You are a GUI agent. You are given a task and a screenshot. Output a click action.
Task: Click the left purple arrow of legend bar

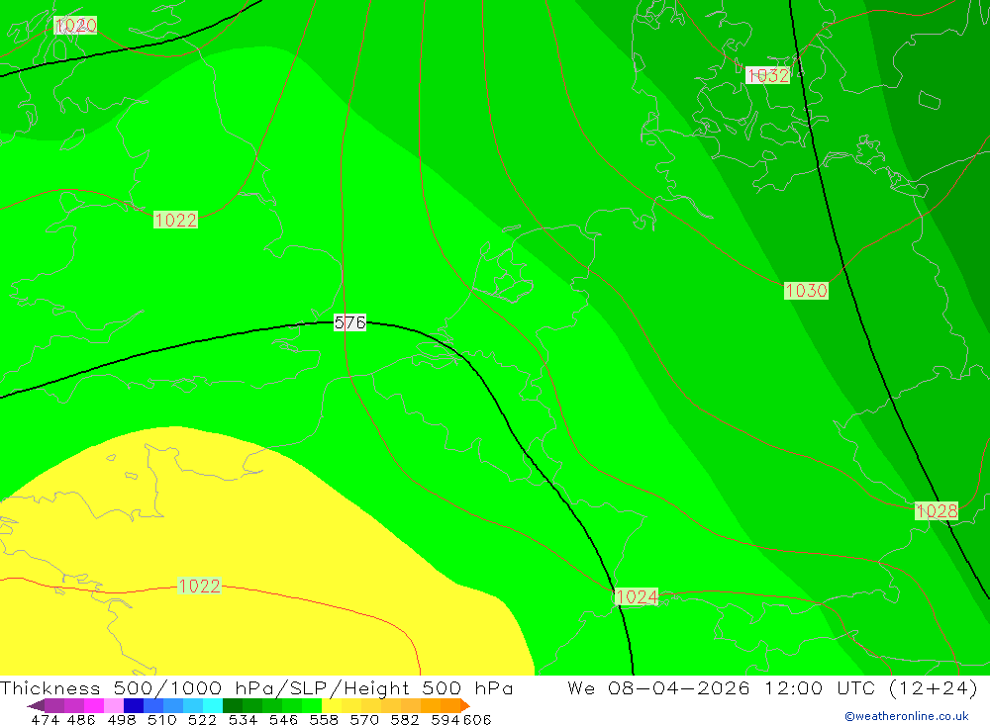tap(36, 705)
